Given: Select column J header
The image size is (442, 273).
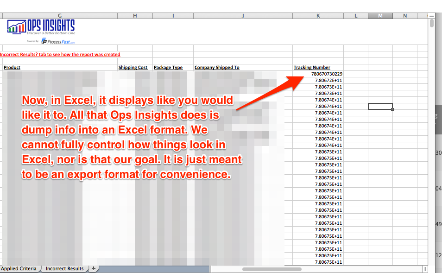Looking at the screenshot, I should coord(243,16).
